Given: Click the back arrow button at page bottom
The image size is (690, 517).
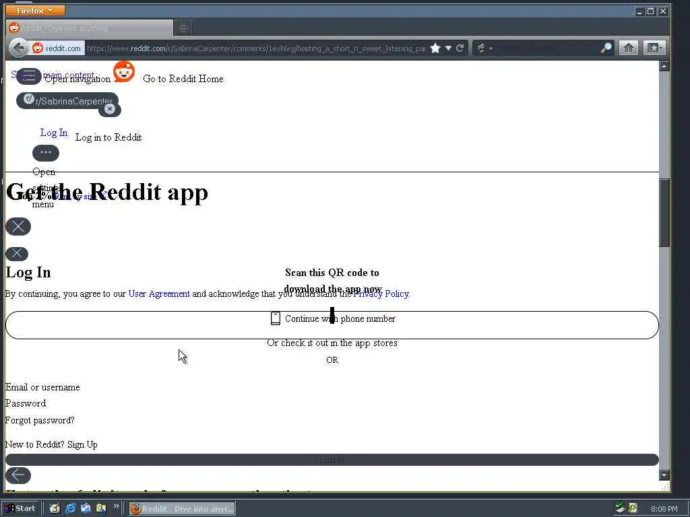Looking at the screenshot, I should point(18,475).
